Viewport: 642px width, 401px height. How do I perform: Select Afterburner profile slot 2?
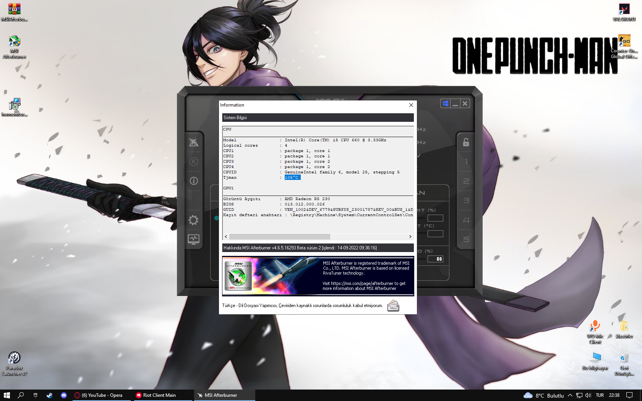[466, 181]
